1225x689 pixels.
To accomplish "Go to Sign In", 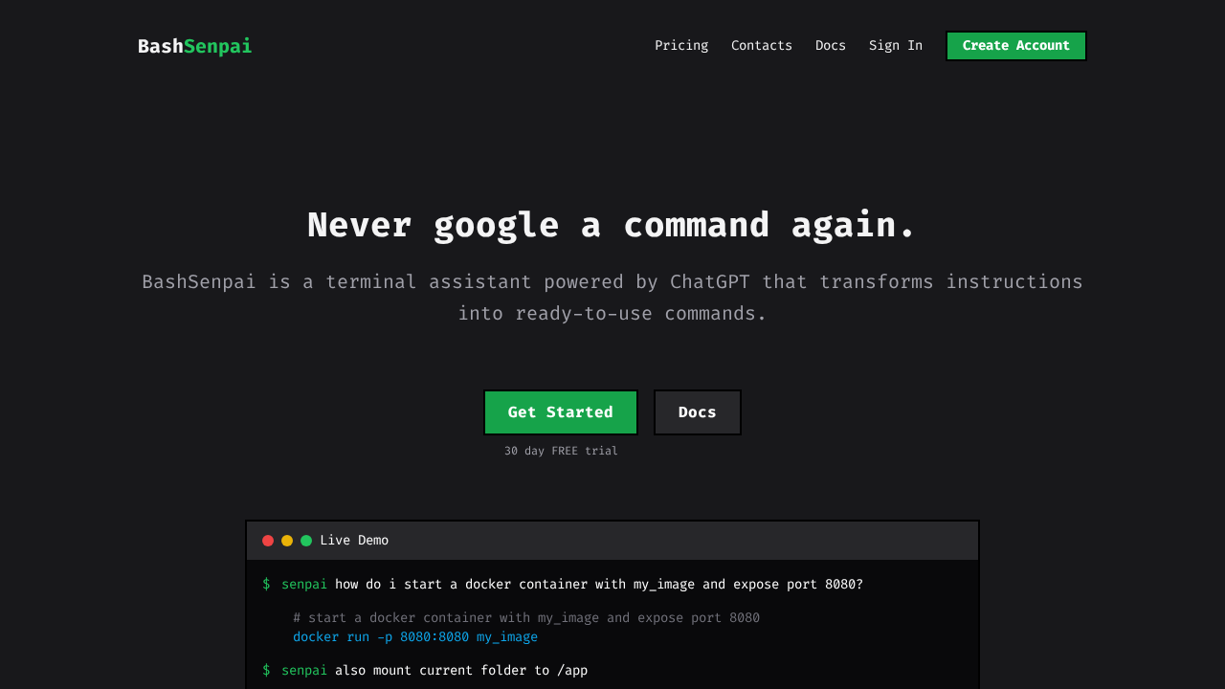I will click(x=896, y=46).
